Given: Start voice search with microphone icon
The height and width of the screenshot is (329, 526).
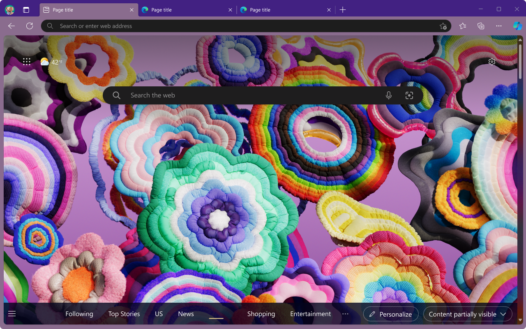Looking at the screenshot, I should [x=389, y=95].
